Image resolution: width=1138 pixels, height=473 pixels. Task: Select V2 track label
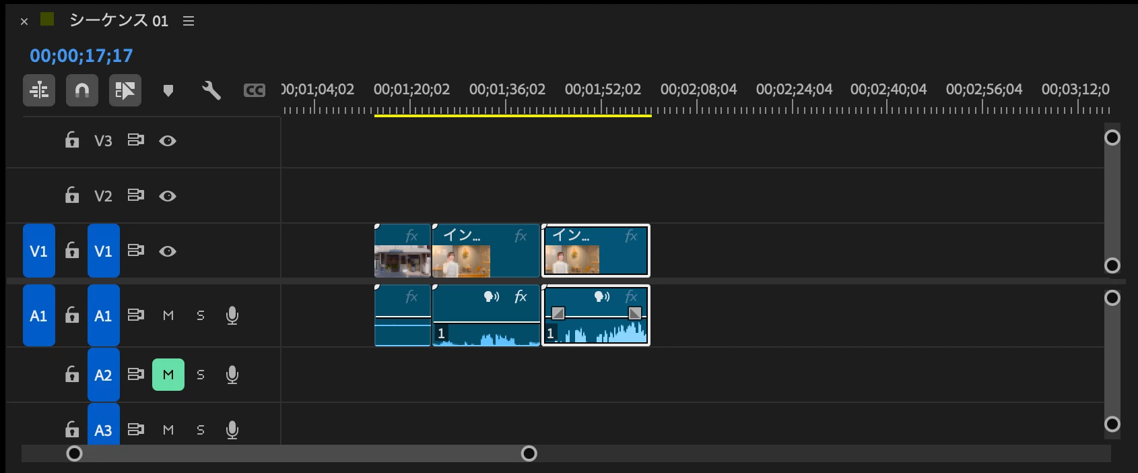(x=103, y=196)
